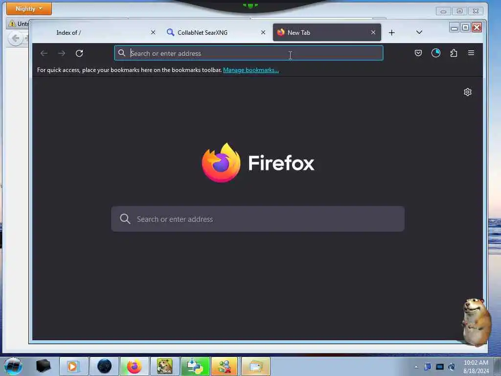Minimize the front Firefox window
501x376 pixels.
click(454, 27)
